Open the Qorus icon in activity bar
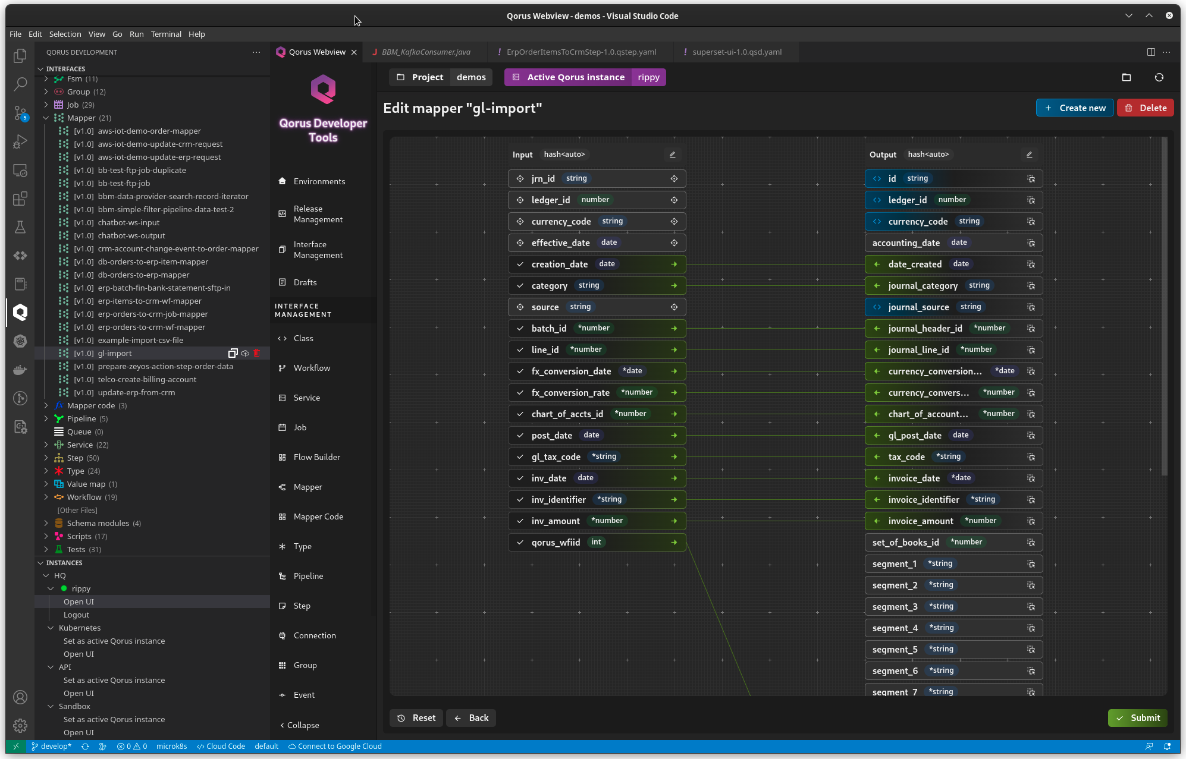 tap(20, 312)
